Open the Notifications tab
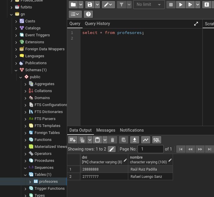Screen dimensions: 214x197 click(x=132, y=130)
